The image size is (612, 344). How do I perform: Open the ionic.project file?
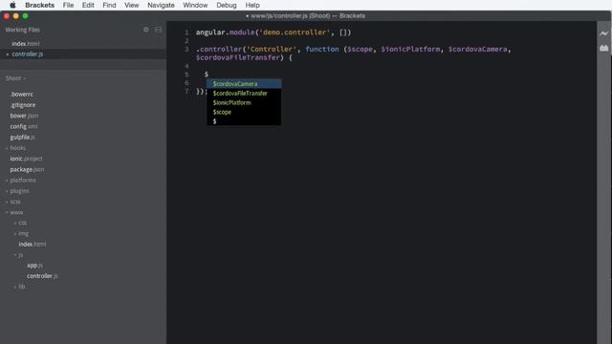coord(26,159)
